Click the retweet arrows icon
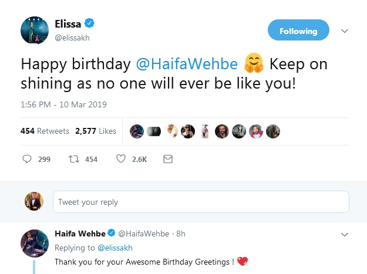The image size is (367, 274). click(75, 159)
